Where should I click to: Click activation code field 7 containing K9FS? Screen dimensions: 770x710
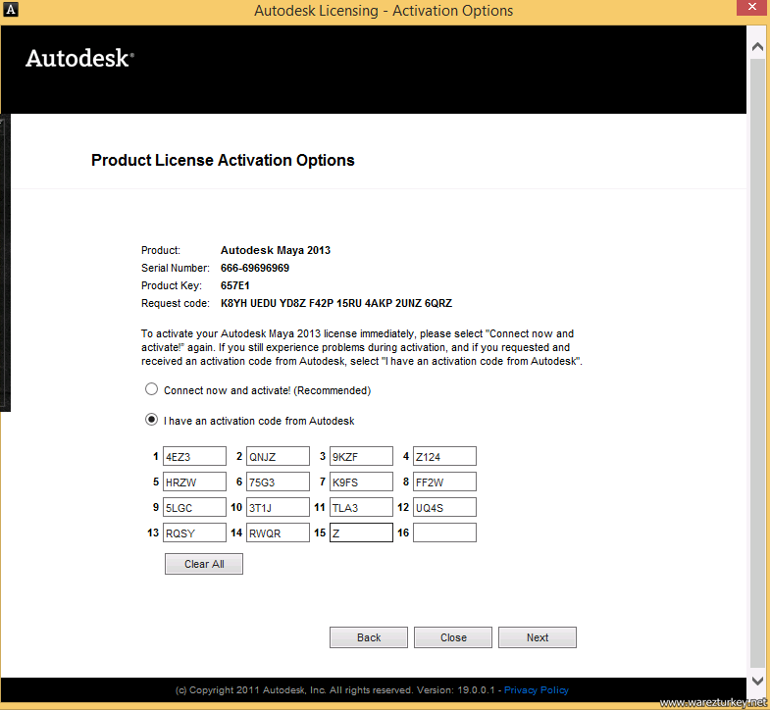(361, 482)
